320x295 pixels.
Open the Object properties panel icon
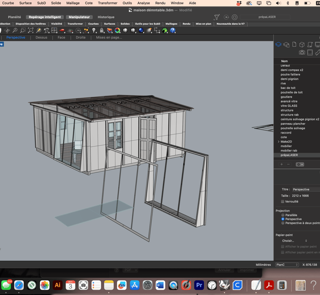click(x=286, y=45)
